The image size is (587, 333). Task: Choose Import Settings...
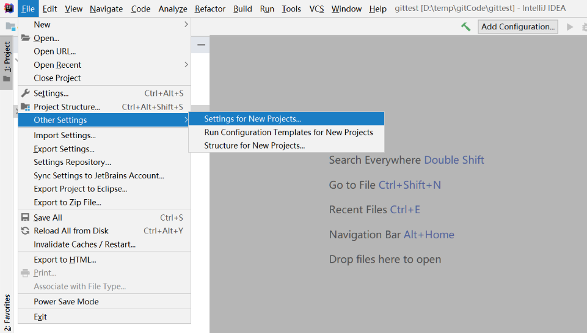[x=104, y=135]
